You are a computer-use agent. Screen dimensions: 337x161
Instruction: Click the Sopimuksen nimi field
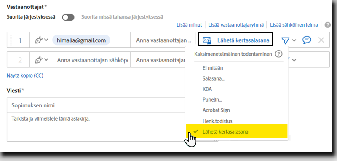(x=96, y=105)
